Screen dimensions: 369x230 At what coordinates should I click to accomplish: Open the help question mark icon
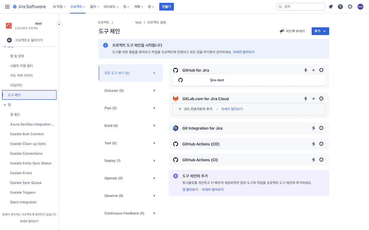point(340,7)
